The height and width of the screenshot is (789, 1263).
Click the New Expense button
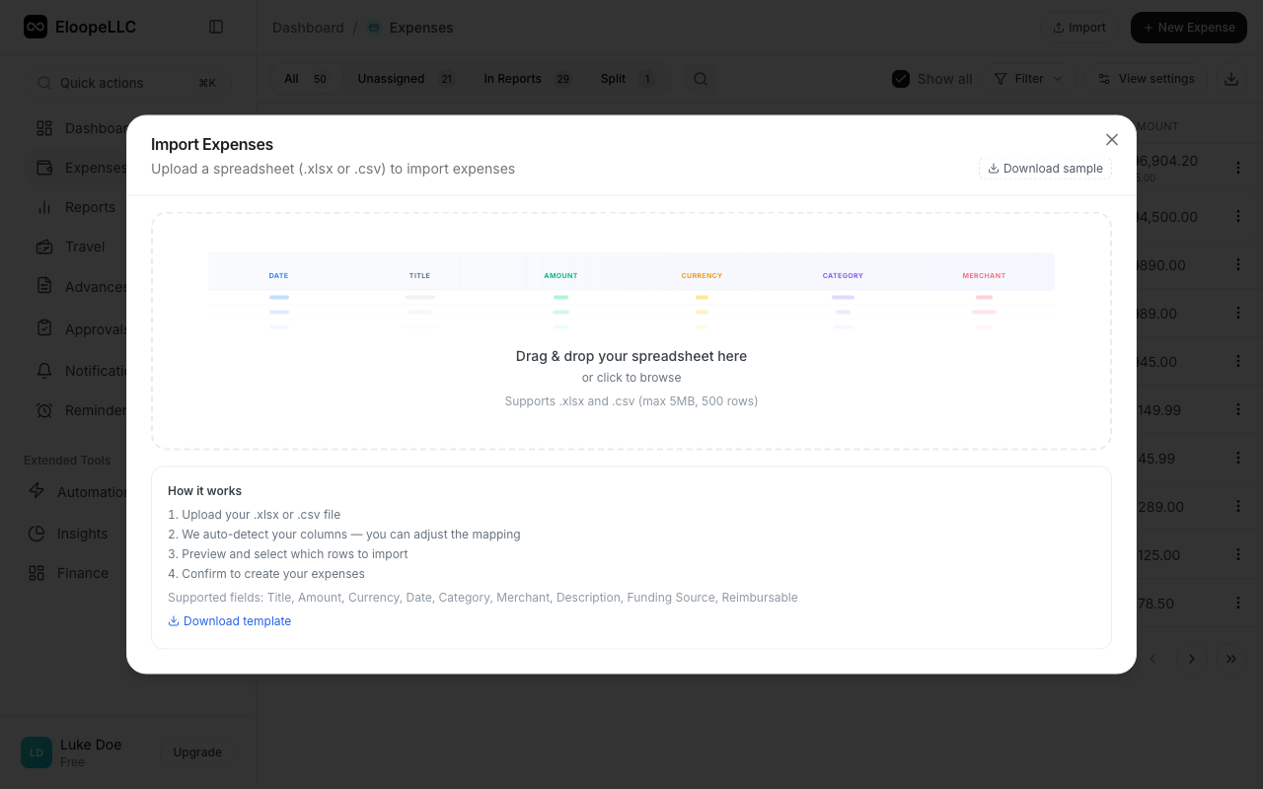pos(1188,28)
